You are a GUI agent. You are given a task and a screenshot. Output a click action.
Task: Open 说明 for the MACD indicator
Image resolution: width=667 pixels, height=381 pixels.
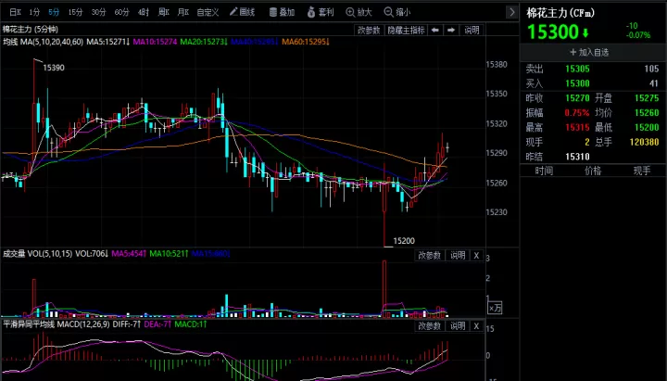point(458,326)
